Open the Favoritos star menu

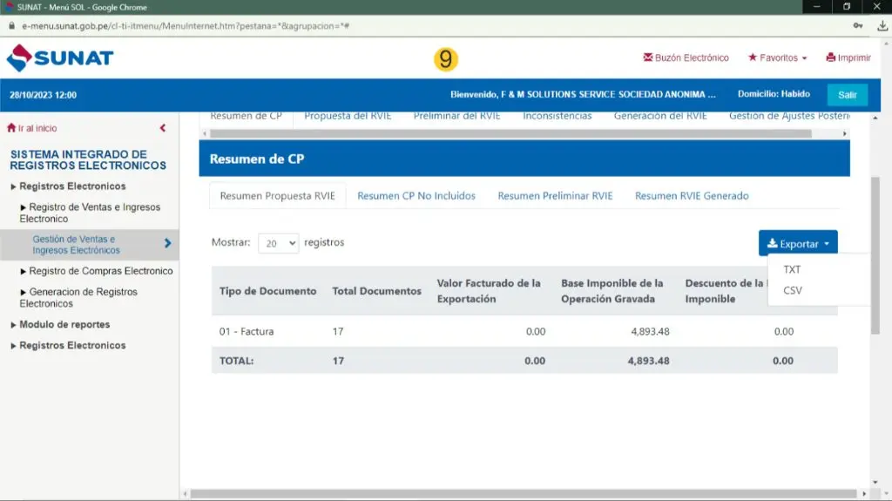[x=777, y=58]
